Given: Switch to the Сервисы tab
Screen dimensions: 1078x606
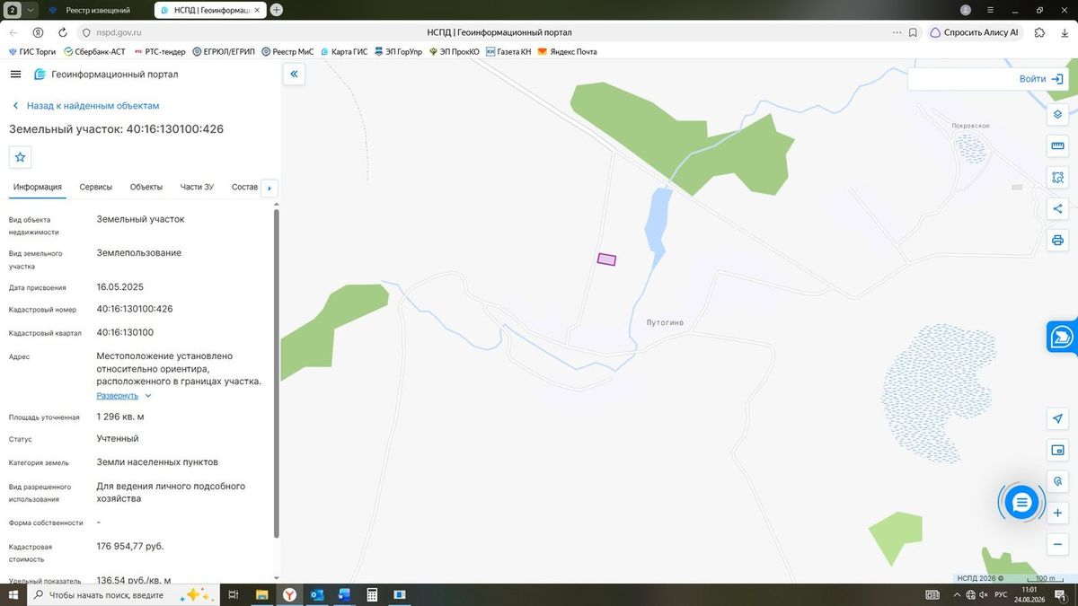Looking at the screenshot, I should 96,187.
